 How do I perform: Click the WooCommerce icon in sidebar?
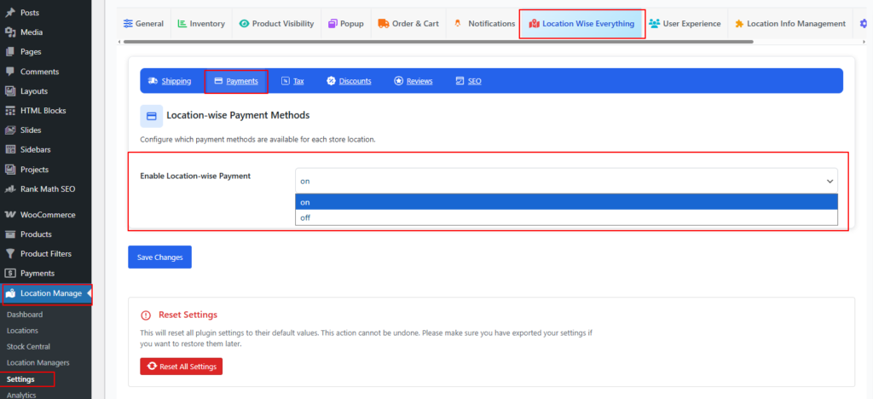pos(10,215)
